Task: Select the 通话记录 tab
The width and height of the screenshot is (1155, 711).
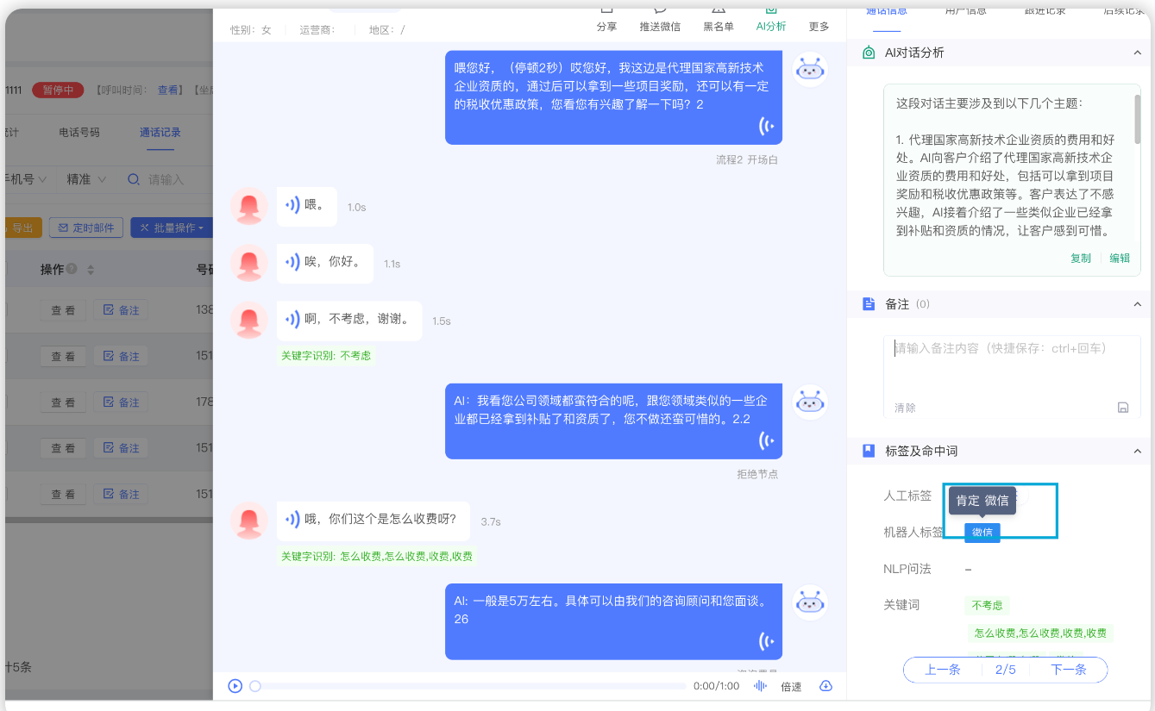Action: (x=160, y=133)
